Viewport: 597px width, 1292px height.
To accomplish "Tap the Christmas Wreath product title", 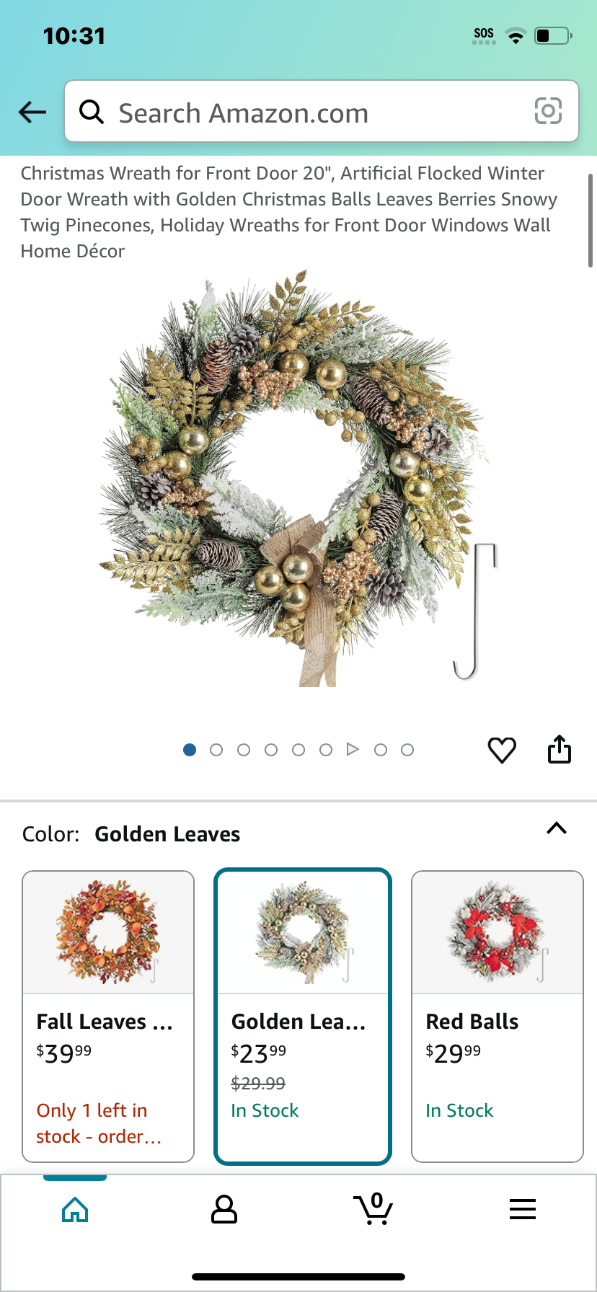I will [289, 212].
